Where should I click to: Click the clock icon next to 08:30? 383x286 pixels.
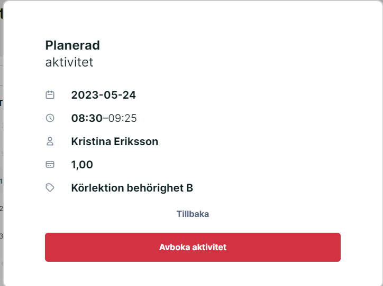click(x=50, y=118)
